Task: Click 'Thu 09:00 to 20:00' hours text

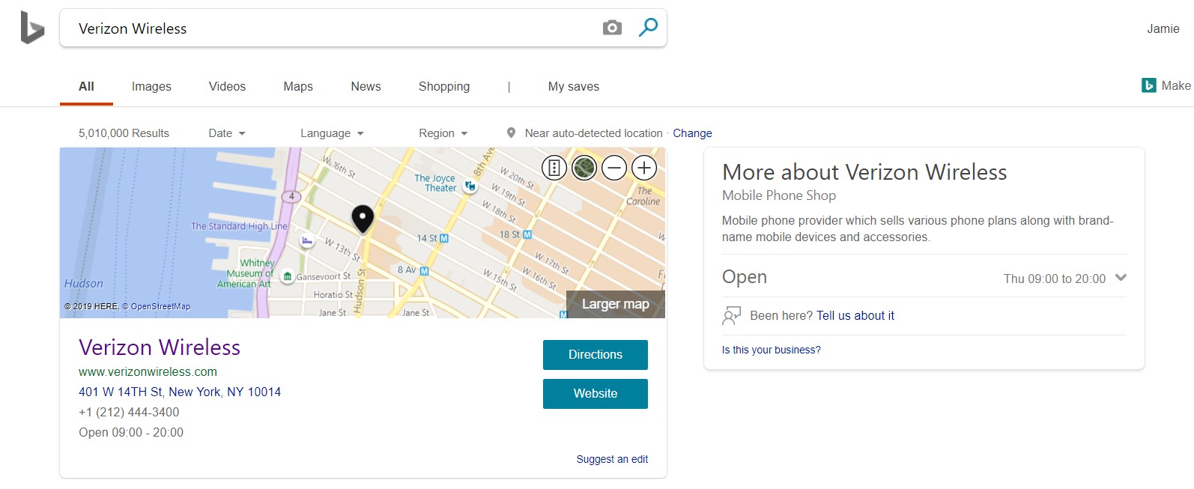Action: tap(1055, 279)
